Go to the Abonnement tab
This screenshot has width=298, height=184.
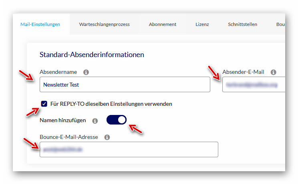point(162,24)
